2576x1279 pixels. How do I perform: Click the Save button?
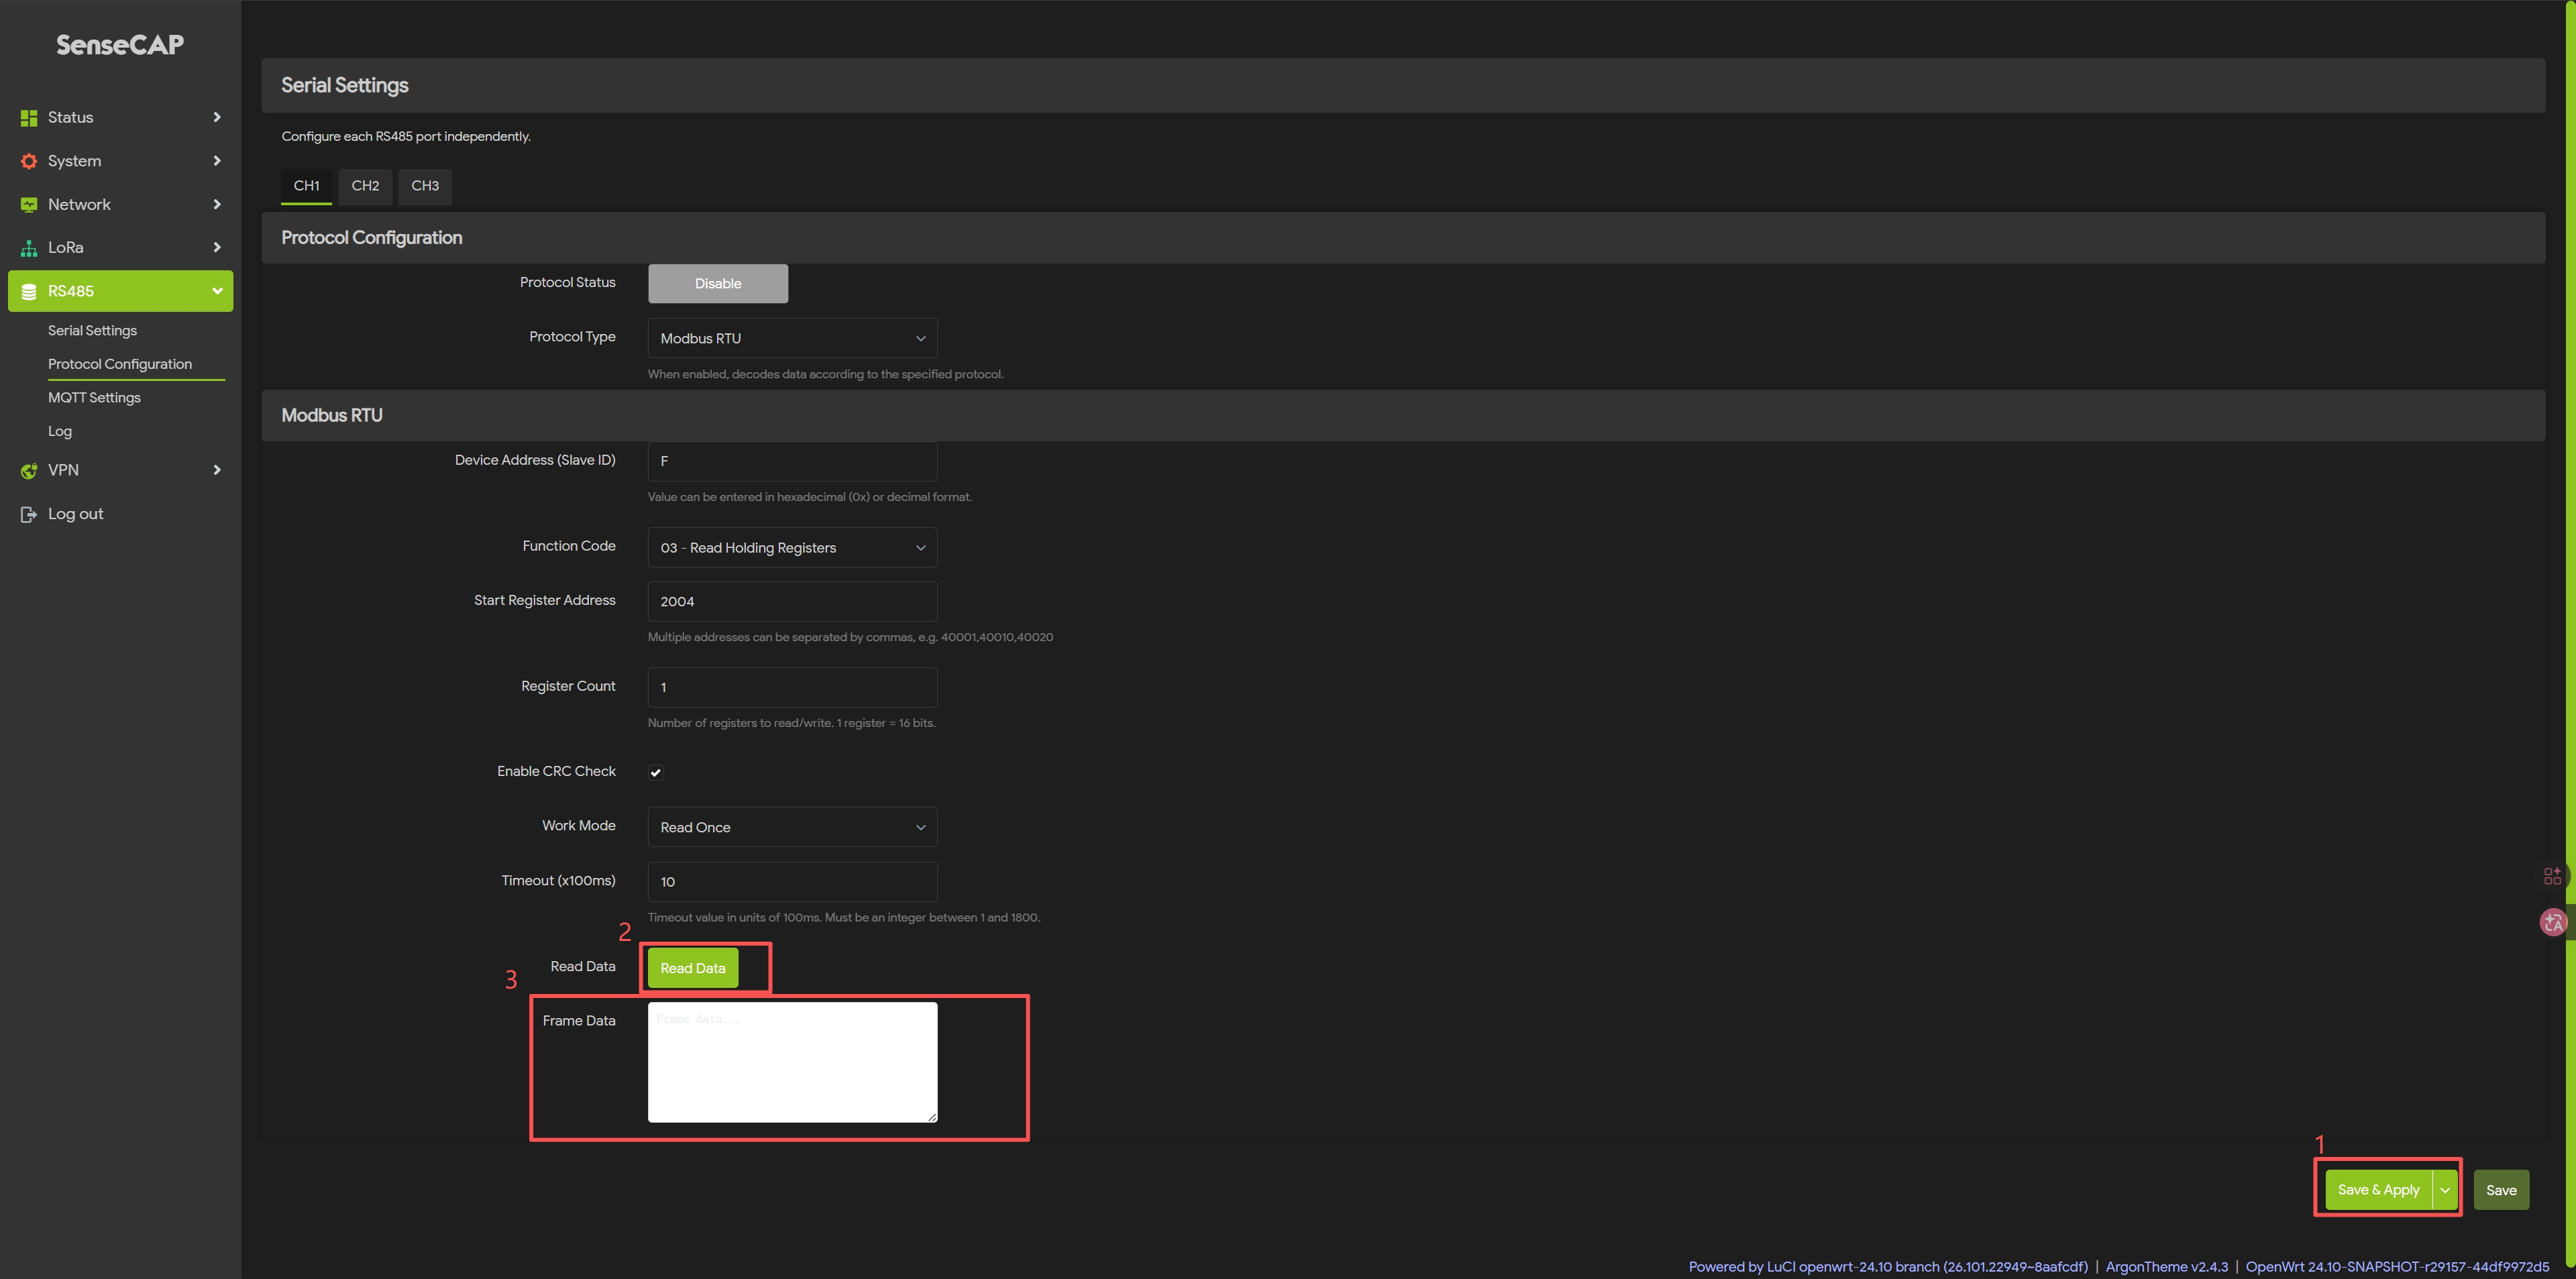tap(2501, 1190)
